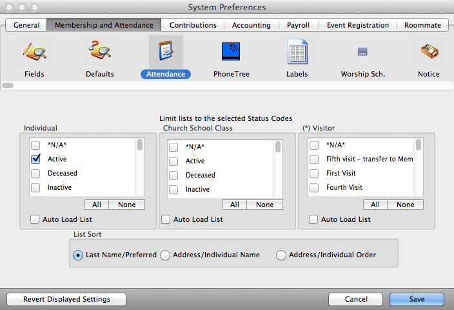Click the Notice icon
This screenshot has height=310, width=454.
pos(428,52)
